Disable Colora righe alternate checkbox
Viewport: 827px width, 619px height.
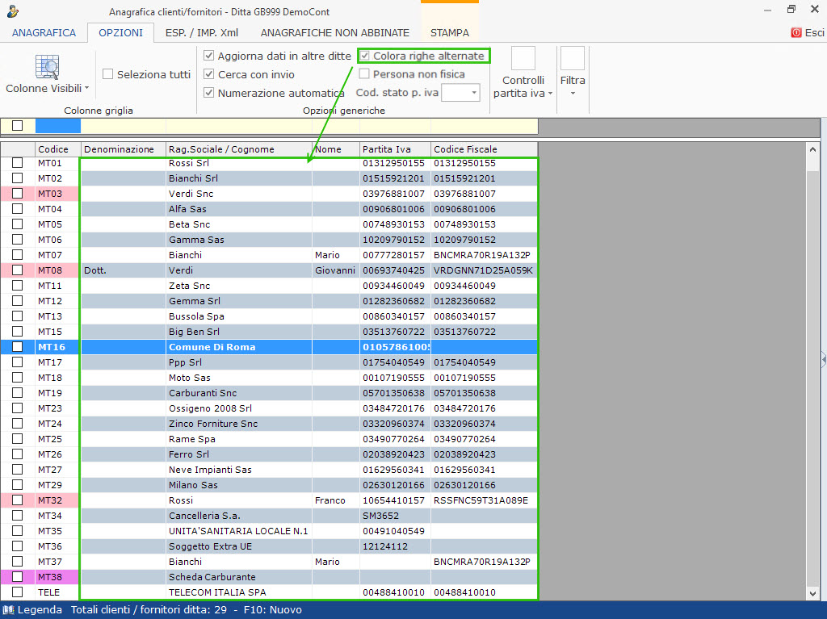(x=364, y=56)
